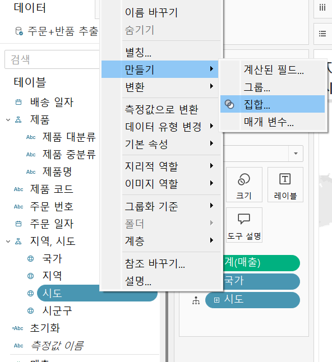This screenshot has height=362, width=332.
Task: Click hierarchy icon beside 지역, 시도
Action: pyautogui.click(x=19, y=242)
